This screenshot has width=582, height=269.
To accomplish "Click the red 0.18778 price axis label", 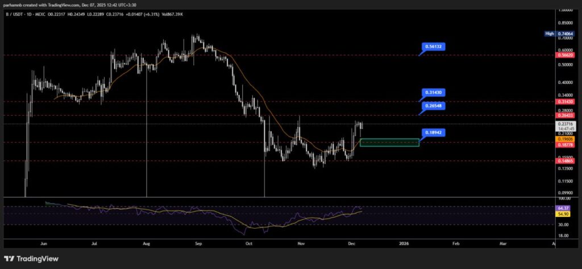I will 567,144.
